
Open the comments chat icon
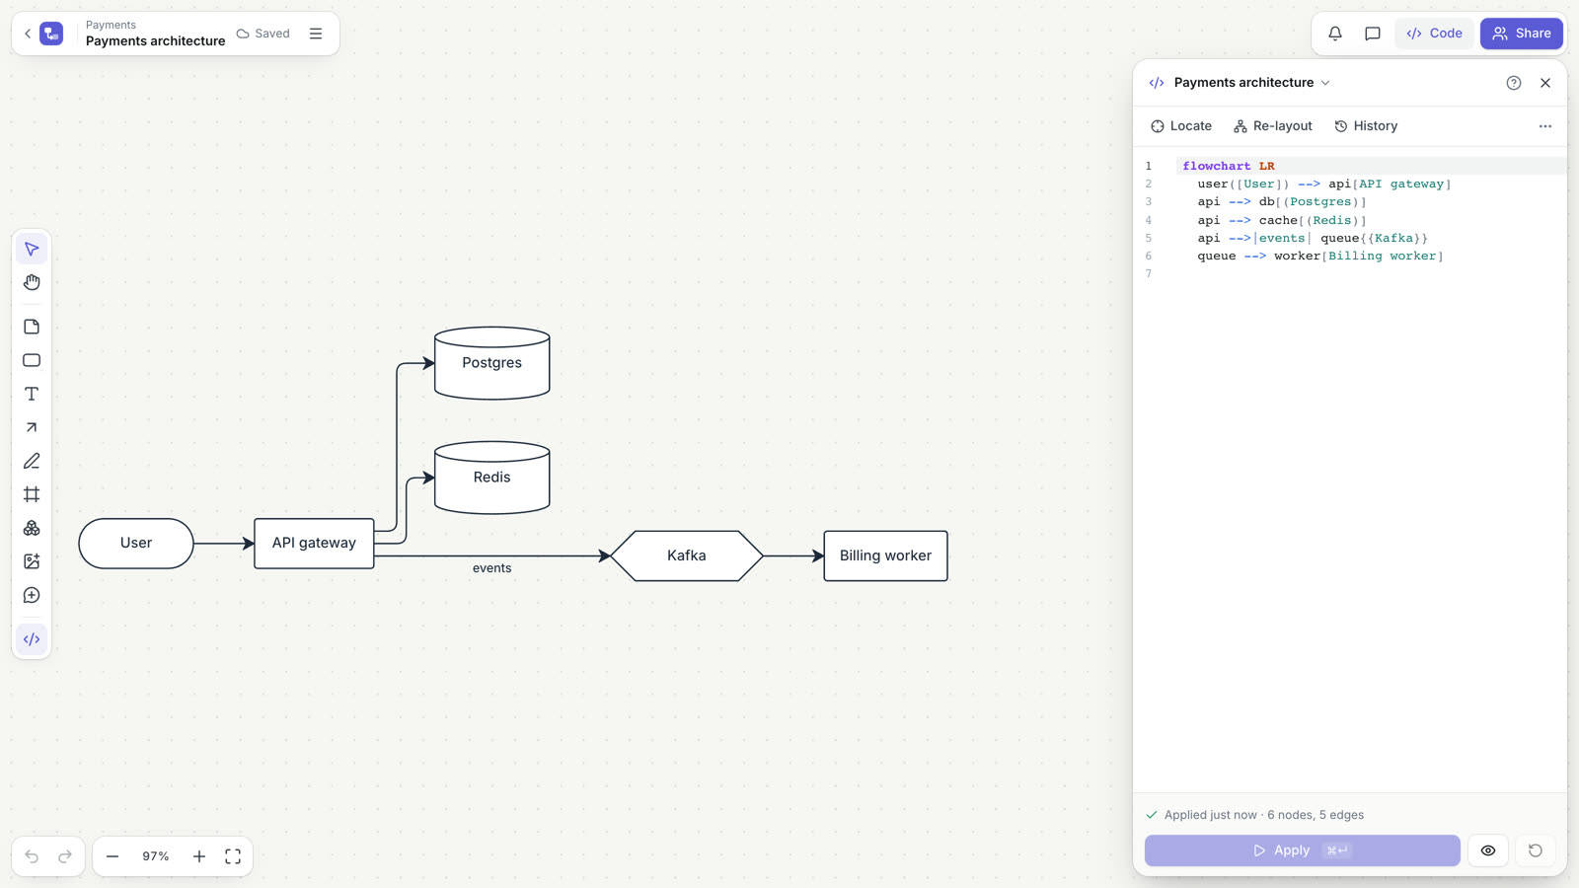[1373, 34]
